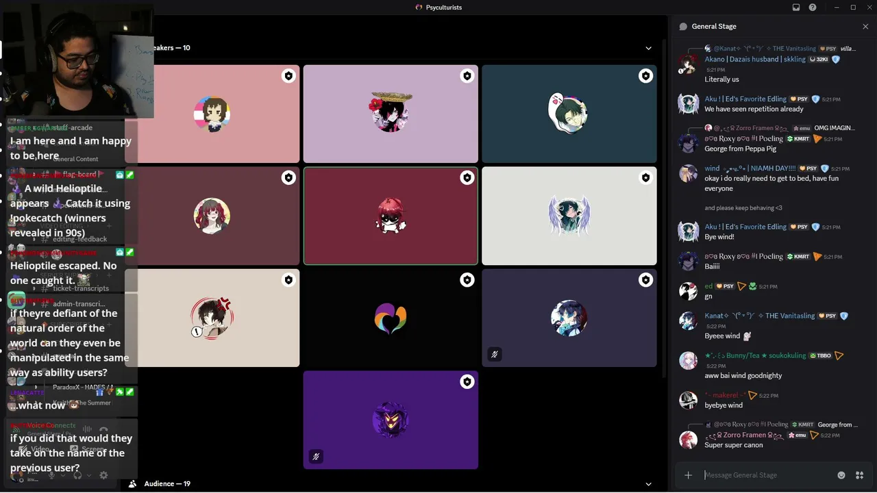Click the 32KI server tag beside Akano
877x493 pixels.
pos(819,60)
